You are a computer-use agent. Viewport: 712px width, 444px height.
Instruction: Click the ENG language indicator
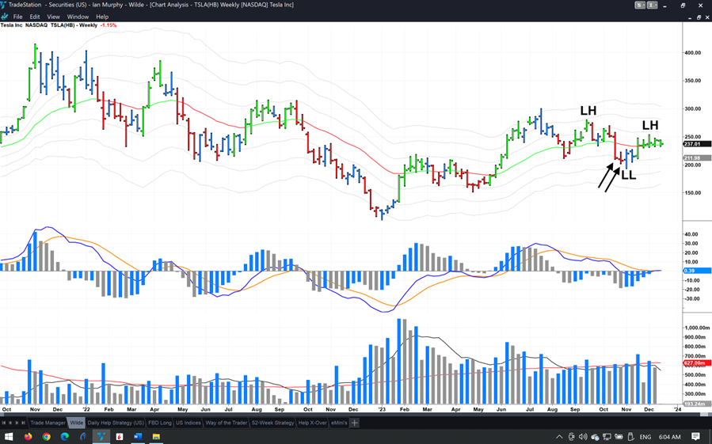point(645,437)
